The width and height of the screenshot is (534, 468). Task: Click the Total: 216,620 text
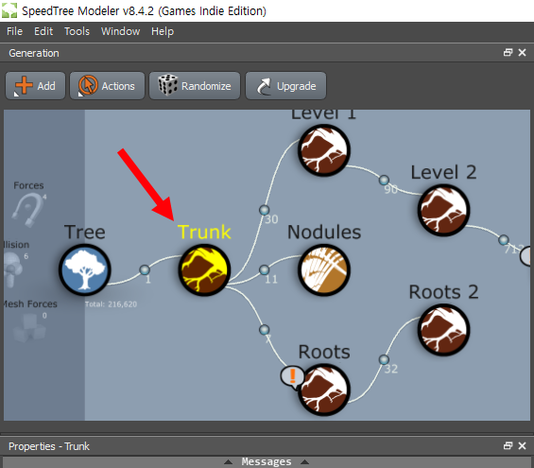click(111, 304)
